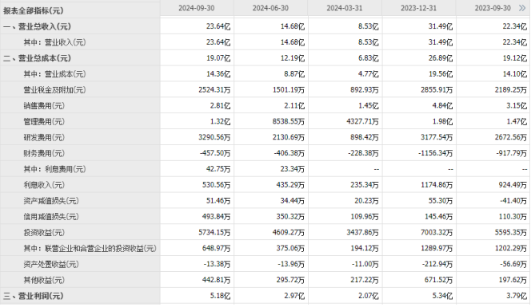Click the 530.56万 interest income value
Image resolution: width=531 pixels, height=307 pixels.
[217, 185]
